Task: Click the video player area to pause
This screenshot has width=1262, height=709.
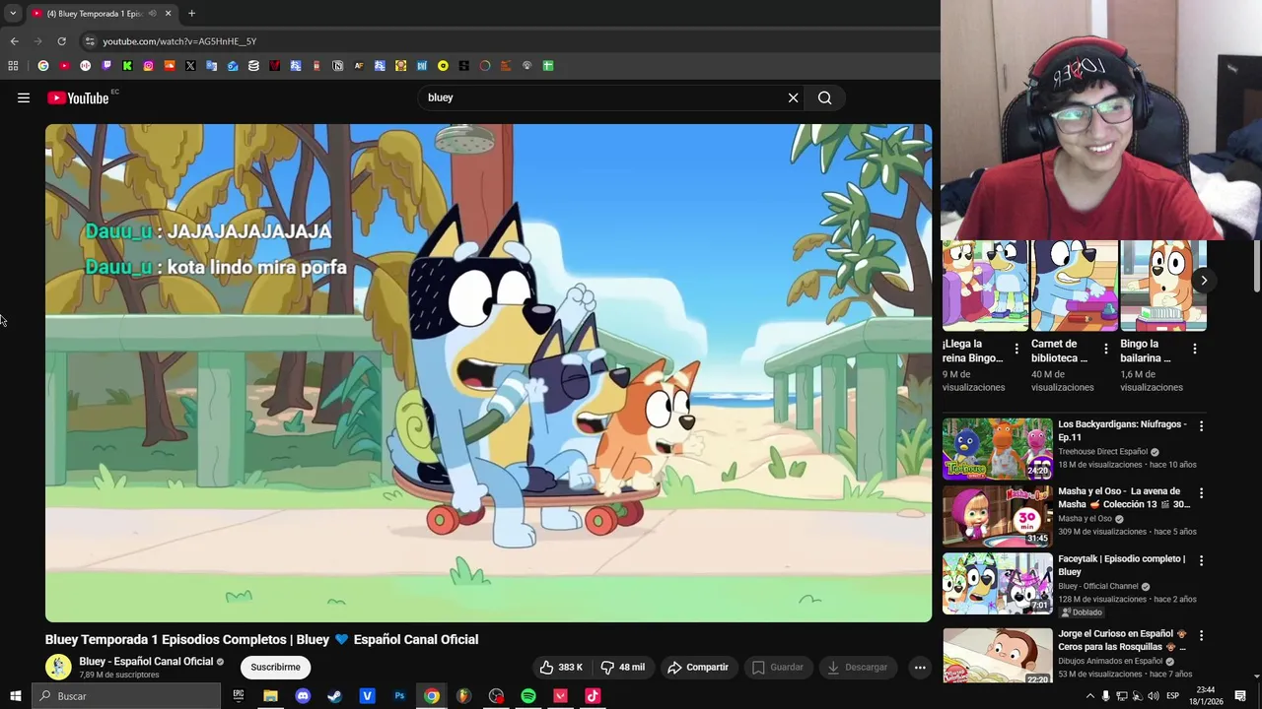Action: point(488,373)
